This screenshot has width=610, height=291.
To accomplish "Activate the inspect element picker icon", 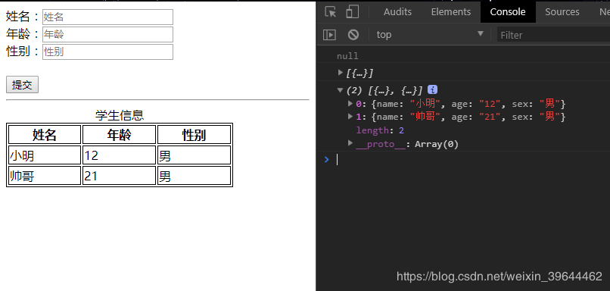I will pyautogui.click(x=331, y=12).
